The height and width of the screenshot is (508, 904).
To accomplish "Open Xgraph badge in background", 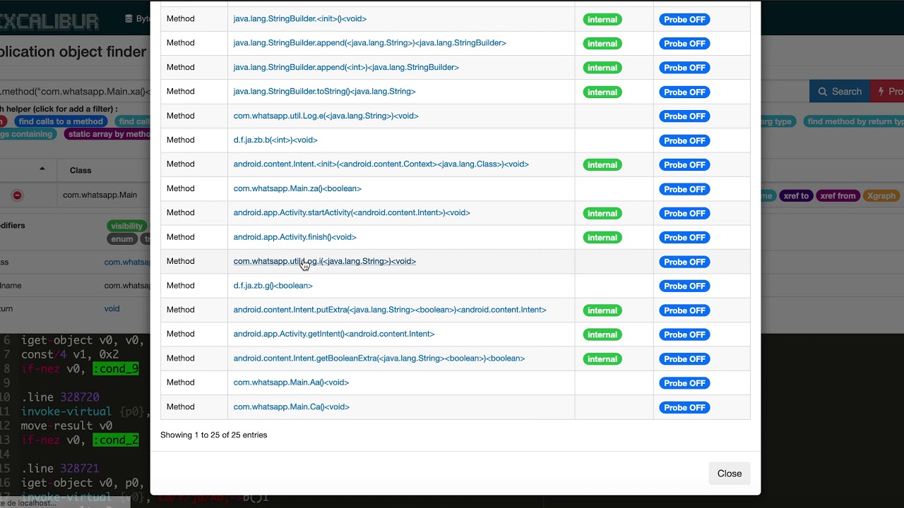I will pos(881,196).
